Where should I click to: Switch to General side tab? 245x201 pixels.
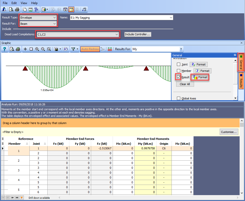tap(241, 62)
